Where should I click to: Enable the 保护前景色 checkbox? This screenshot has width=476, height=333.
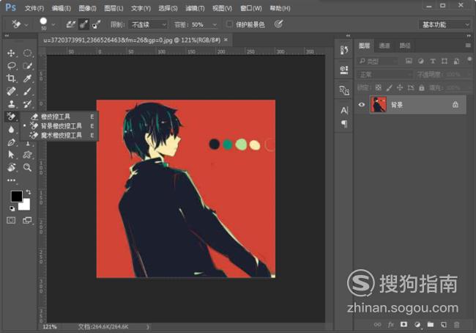click(x=229, y=24)
